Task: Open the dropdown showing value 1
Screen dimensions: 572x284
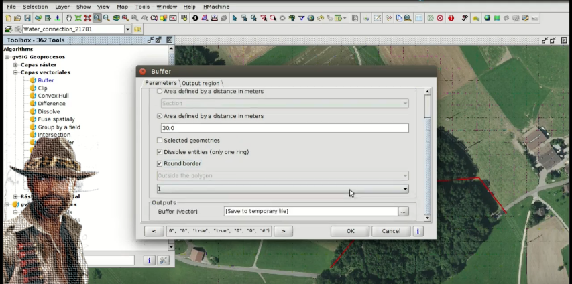Action: pyautogui.click(x=405, y=190)
